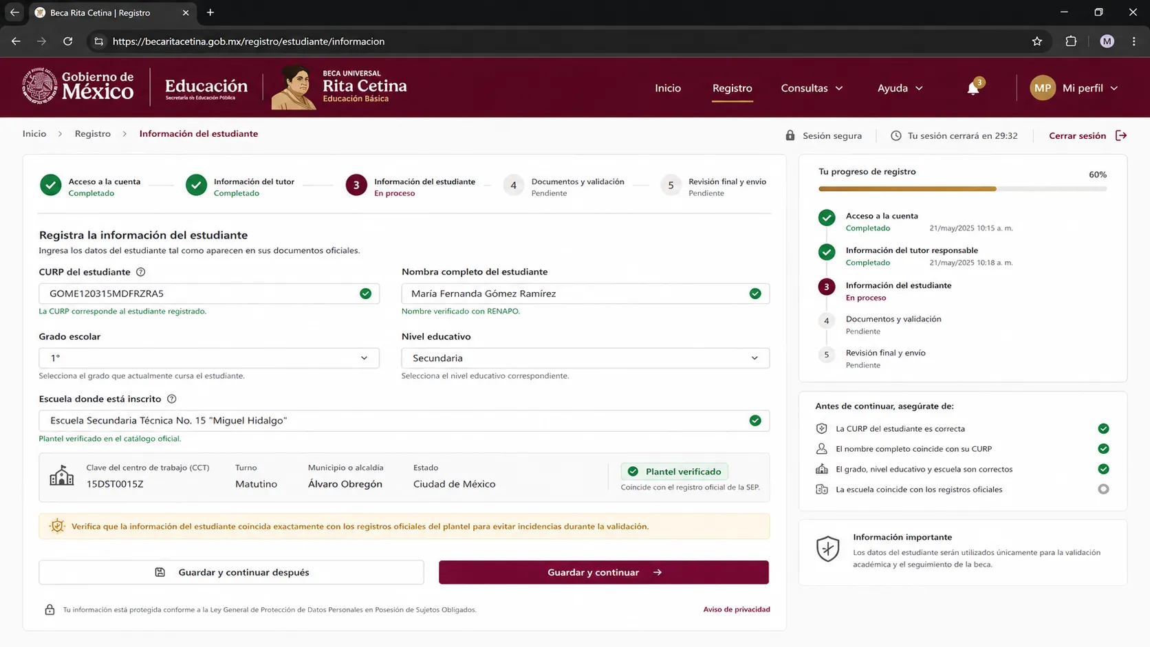This screenshot has width=1150, height=647.
Task: Click the school building icon beside CCT
Action: 62,476
